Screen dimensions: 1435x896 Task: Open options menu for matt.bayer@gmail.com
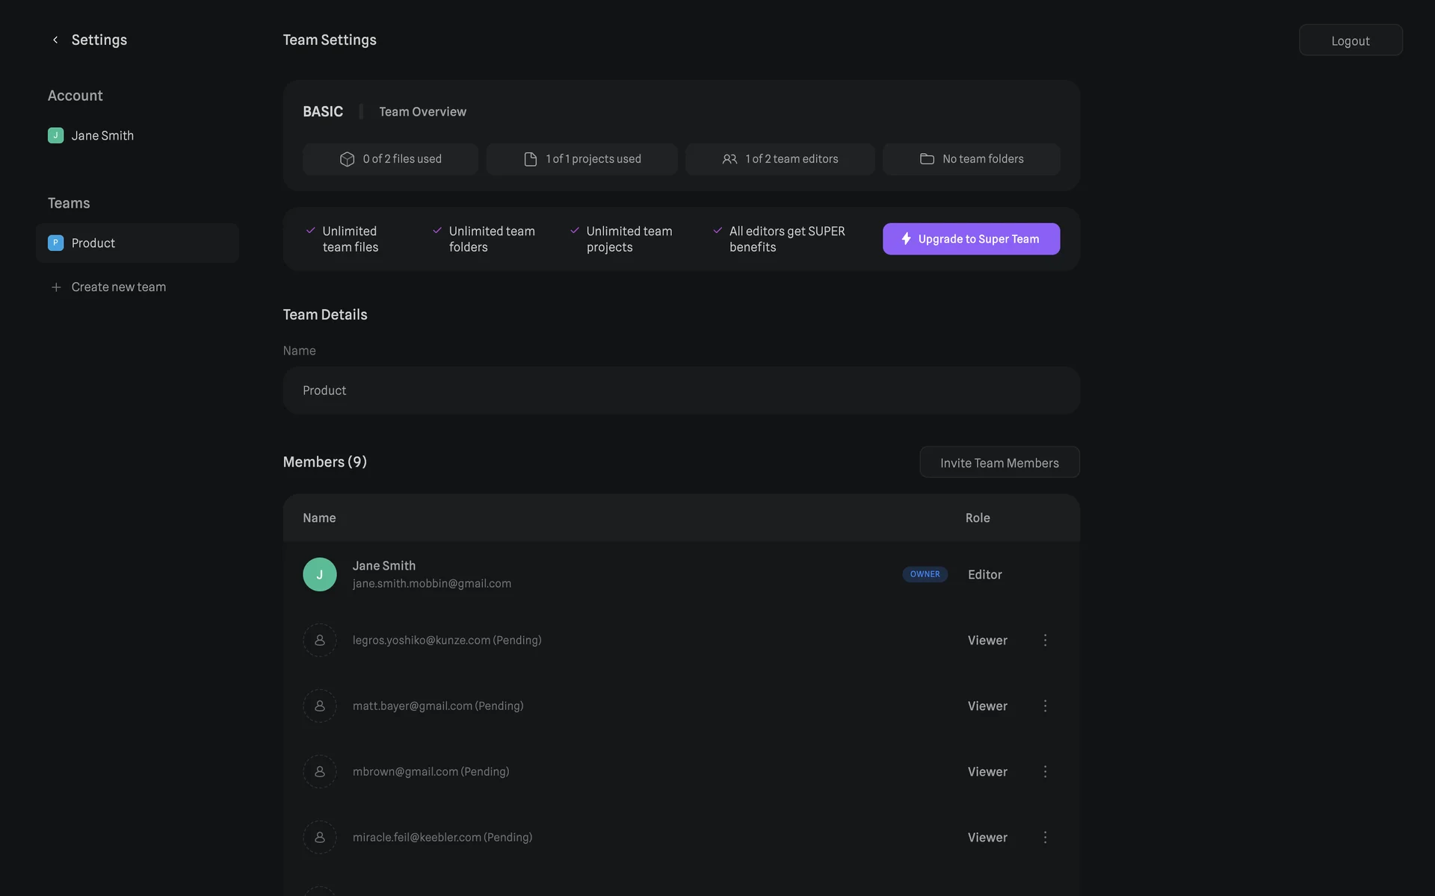[x=1045, y=706]
